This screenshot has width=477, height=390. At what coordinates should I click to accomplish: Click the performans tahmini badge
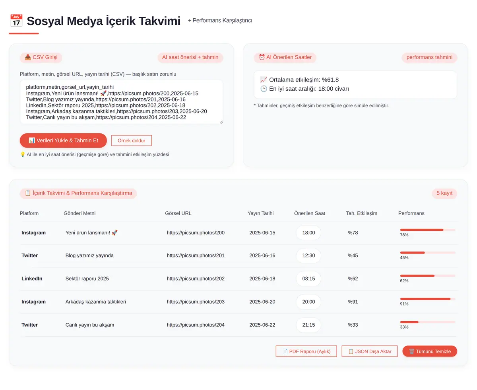click(429, 57)
